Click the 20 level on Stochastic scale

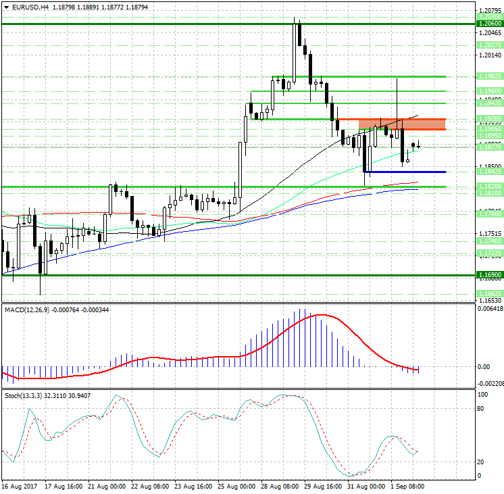tap(480, 462)
